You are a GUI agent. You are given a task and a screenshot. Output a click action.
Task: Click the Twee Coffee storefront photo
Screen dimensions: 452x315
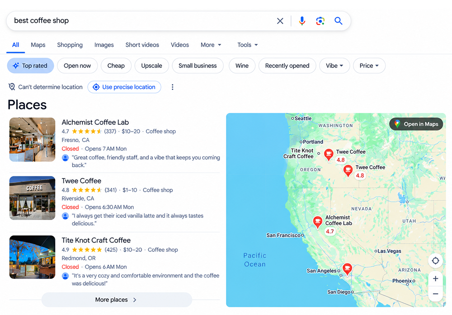point(32,198)
